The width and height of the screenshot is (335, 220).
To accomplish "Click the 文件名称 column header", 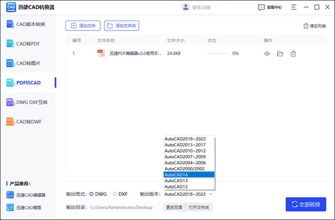I will pyautogui.click(x=106, y=40).
